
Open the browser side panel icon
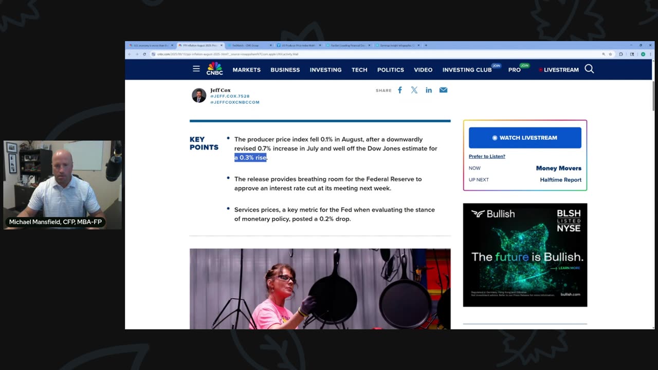(x=632, y=54)
